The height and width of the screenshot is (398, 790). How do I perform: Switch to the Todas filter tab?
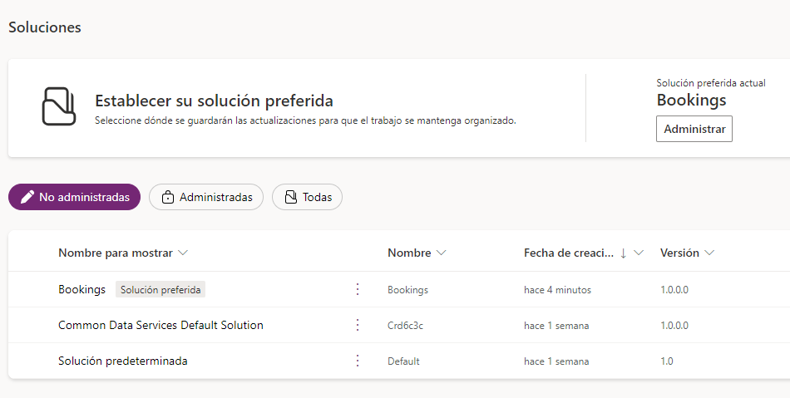tap(308, 197)
